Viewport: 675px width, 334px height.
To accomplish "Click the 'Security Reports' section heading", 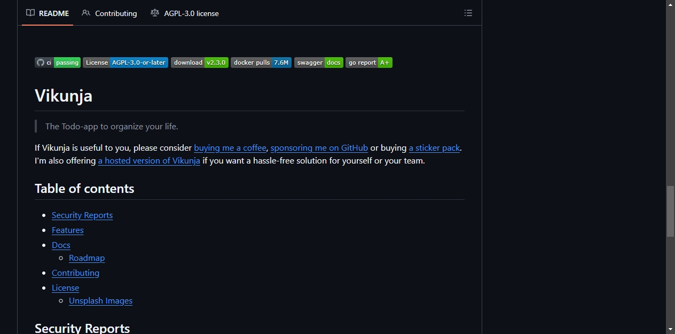I will [x=82, y=328].
